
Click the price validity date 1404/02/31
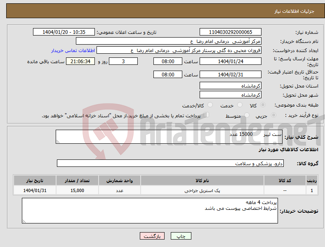tap(231, 74)
